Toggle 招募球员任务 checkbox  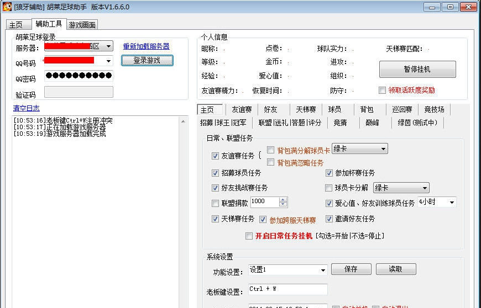click(x=216, y=173)
